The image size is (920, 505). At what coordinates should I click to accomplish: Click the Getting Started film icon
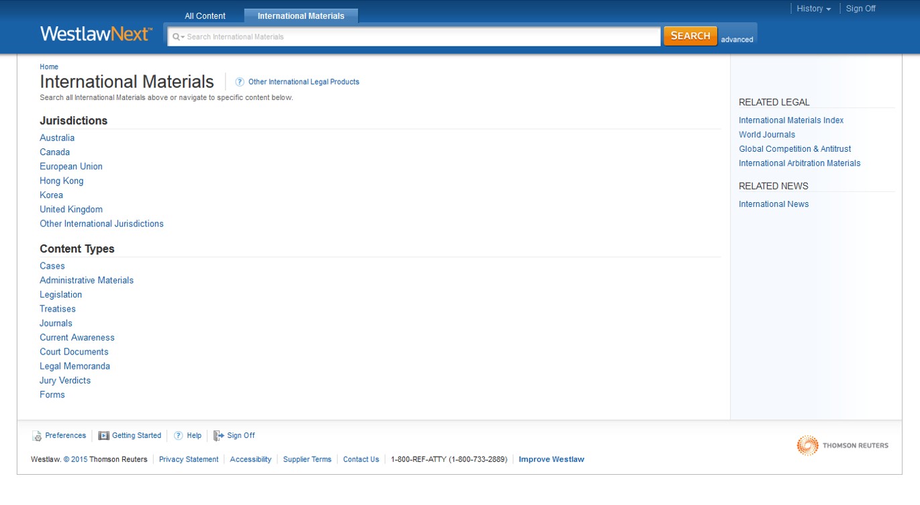click(103, 436)
